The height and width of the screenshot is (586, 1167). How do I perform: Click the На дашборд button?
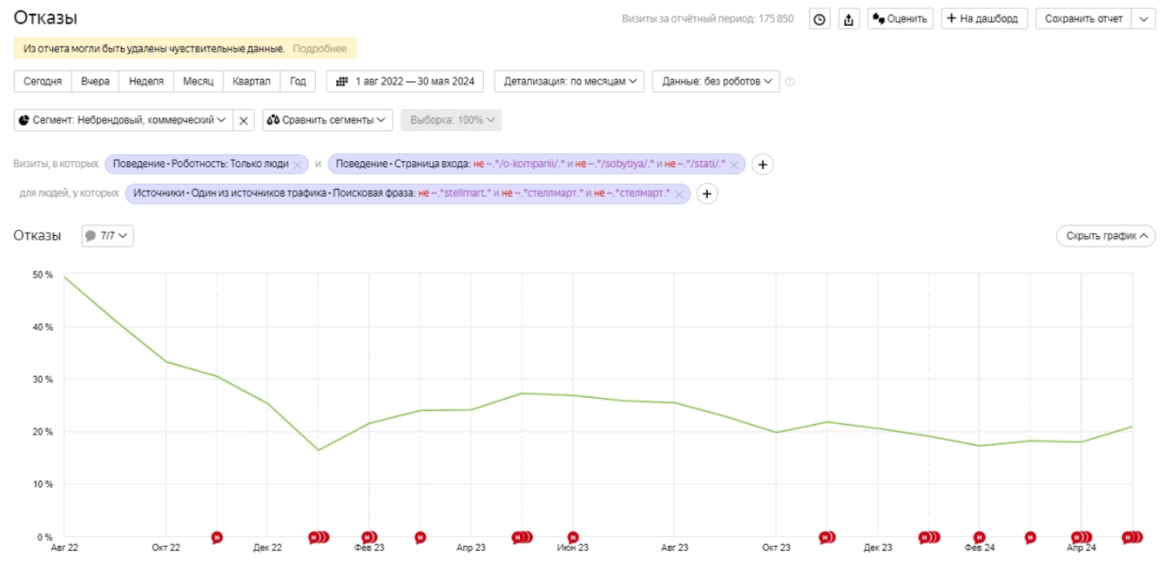(x=984, y=19)
